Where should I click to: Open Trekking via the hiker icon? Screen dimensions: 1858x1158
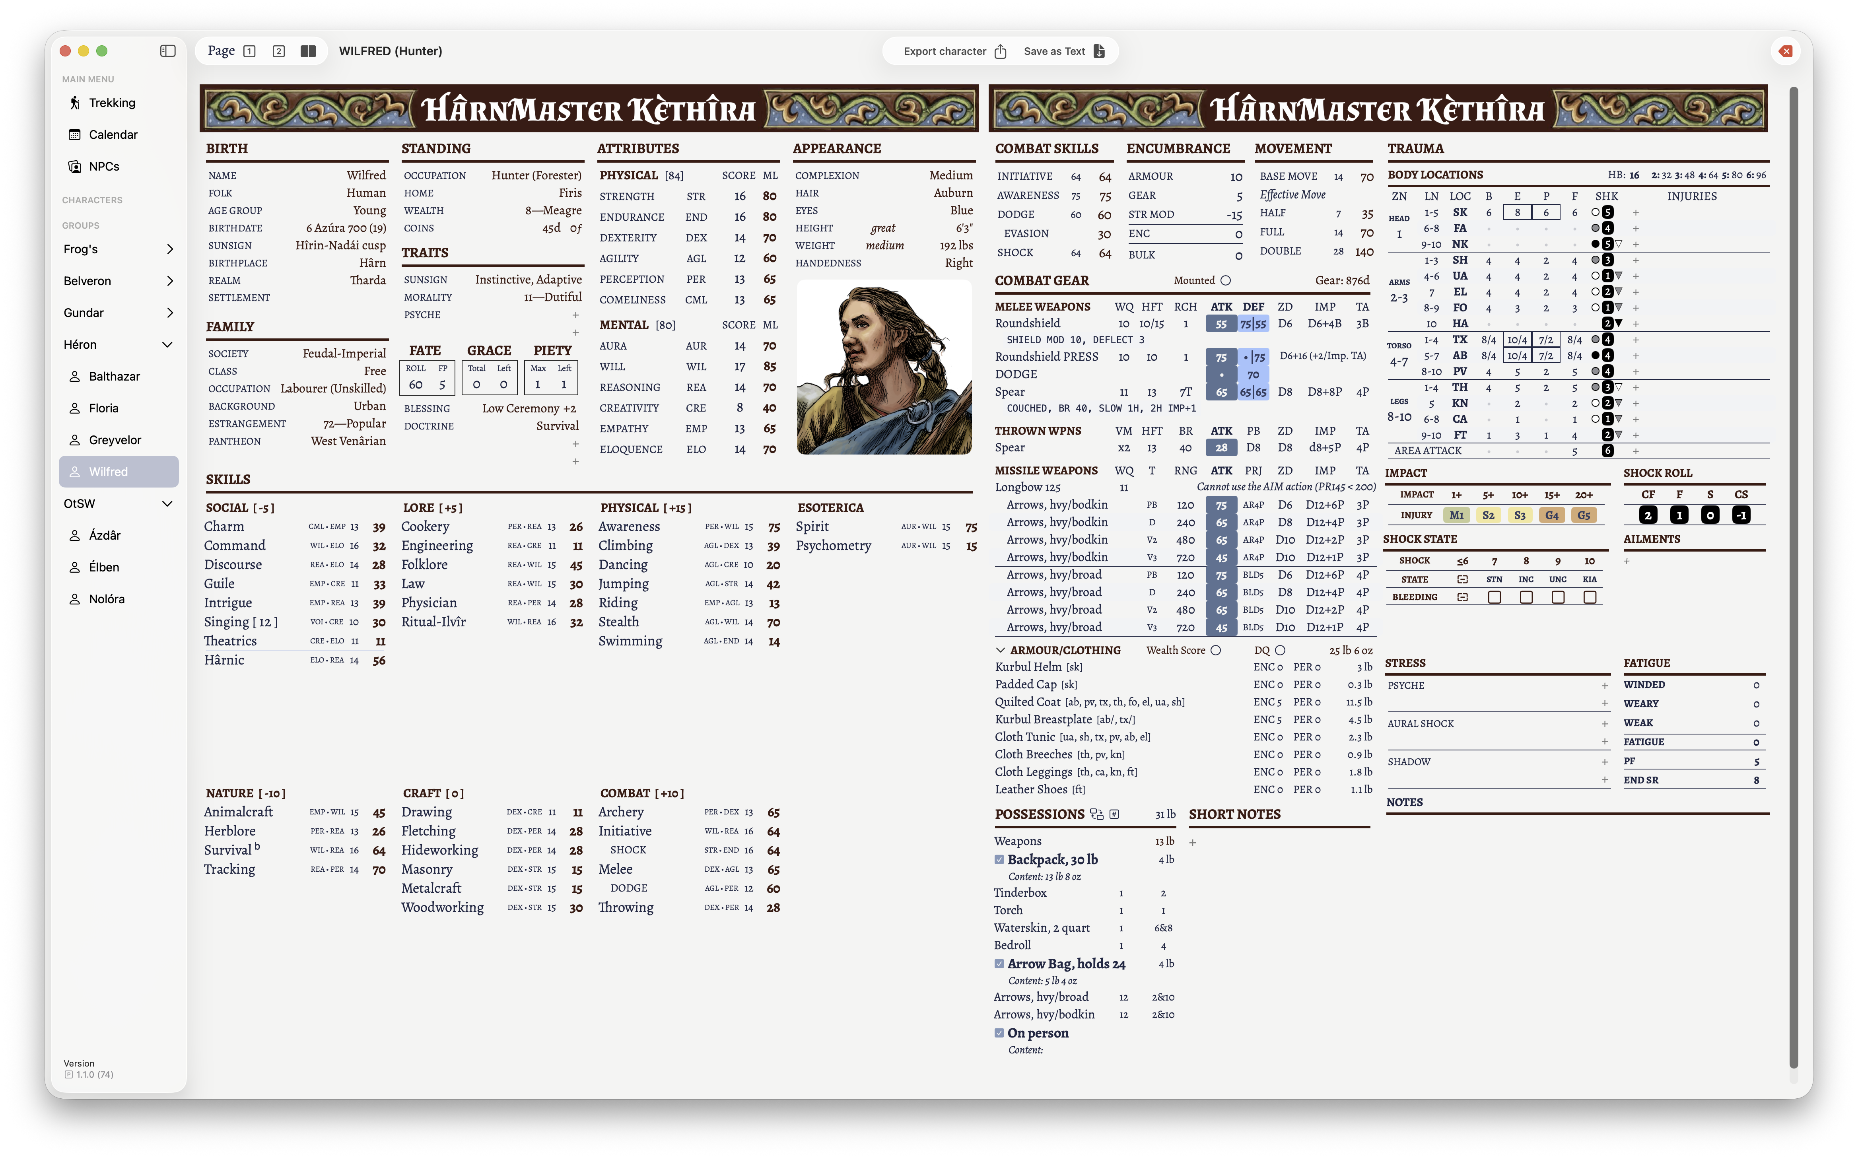74,103
